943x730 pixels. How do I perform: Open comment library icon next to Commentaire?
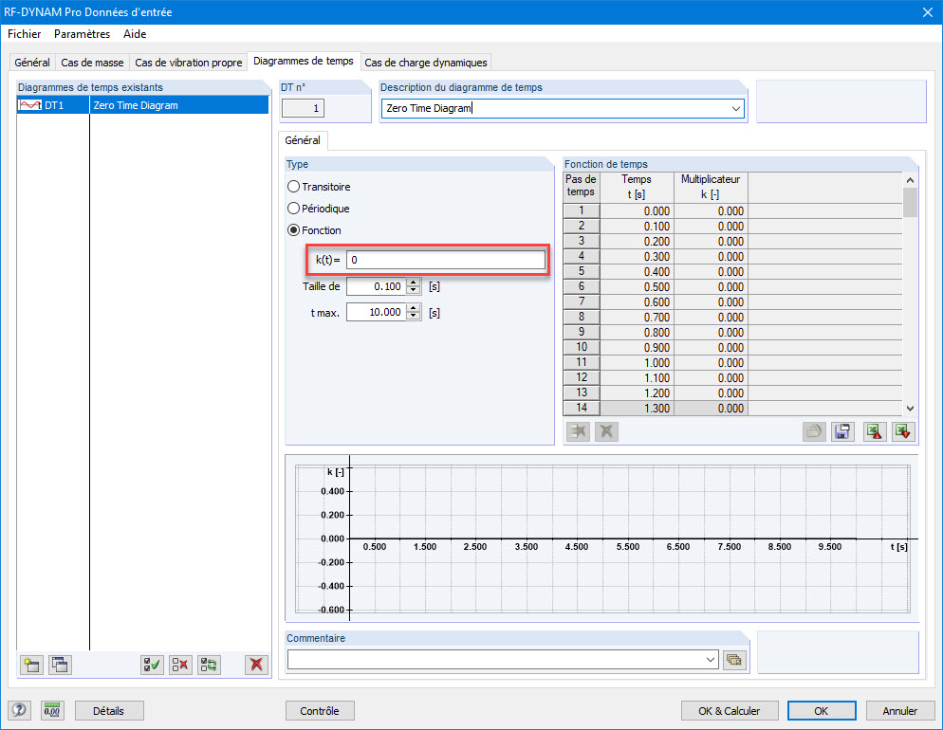click(x=734, y=660)
